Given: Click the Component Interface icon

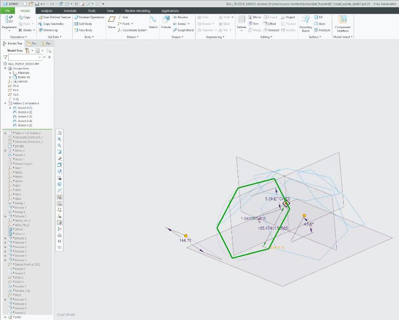Looking at the screenshot, I should [x=342, y=23].
